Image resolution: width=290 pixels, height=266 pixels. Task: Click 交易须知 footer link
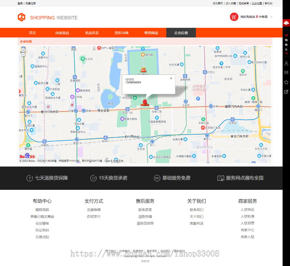(x=42, y=237)
